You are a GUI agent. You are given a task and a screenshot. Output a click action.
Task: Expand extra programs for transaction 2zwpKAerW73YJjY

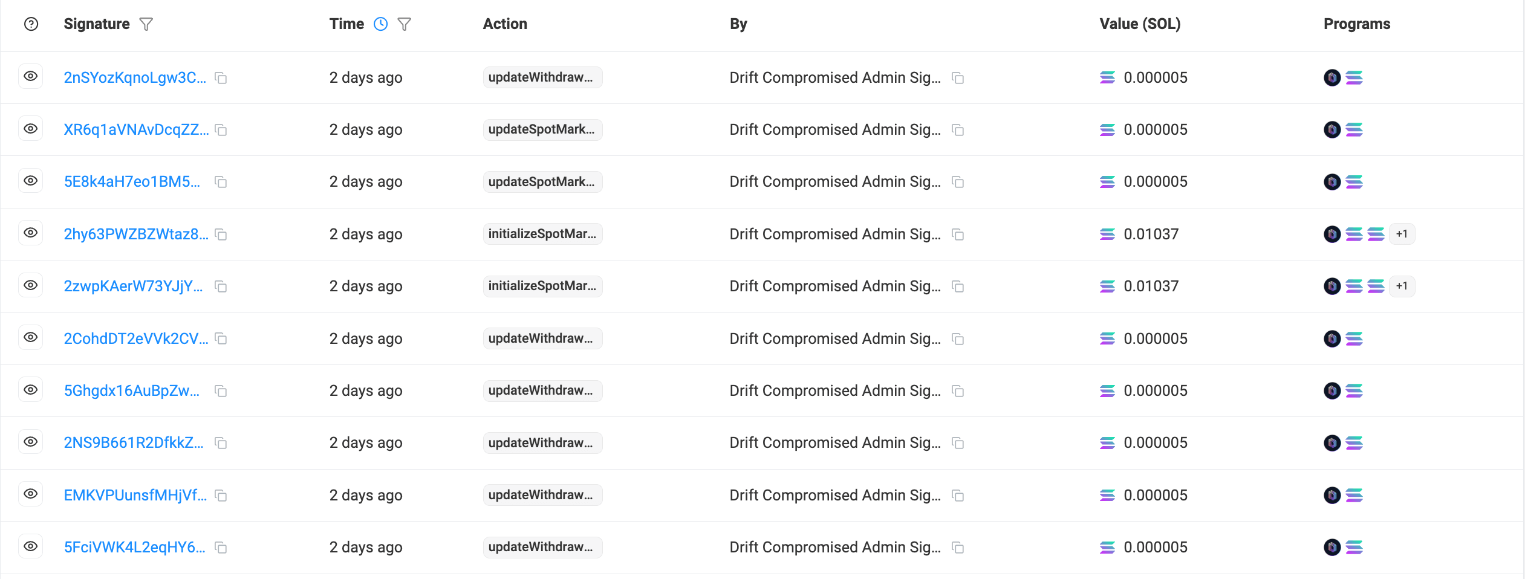tap(1402, 286)
